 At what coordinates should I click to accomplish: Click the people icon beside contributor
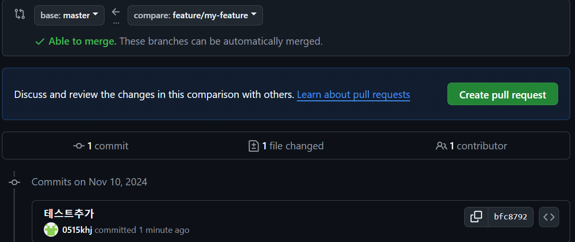pyautogui.click(x=441, y=146)
